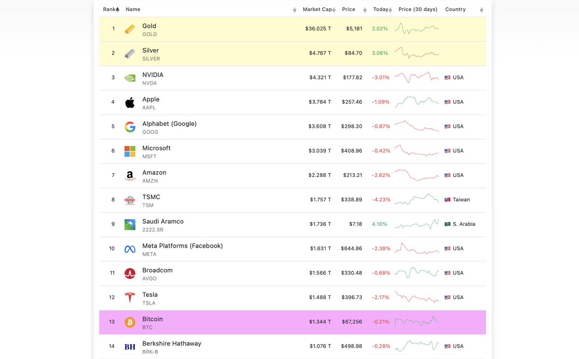
Task: Click the Gold bar icon
Action: tap(130, 29)
